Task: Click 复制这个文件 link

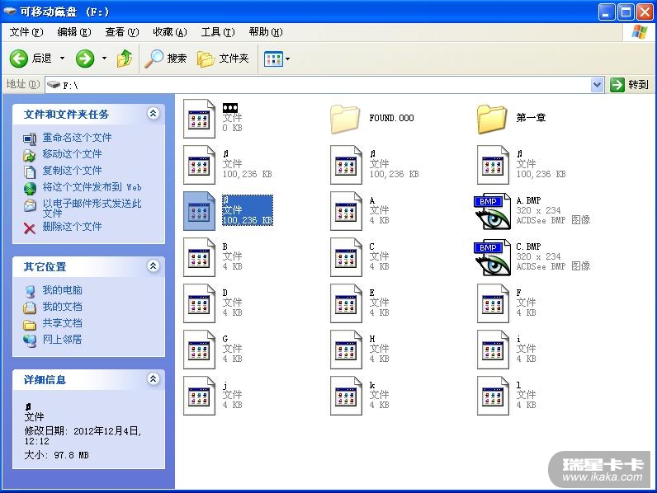Action: [72, 171]
